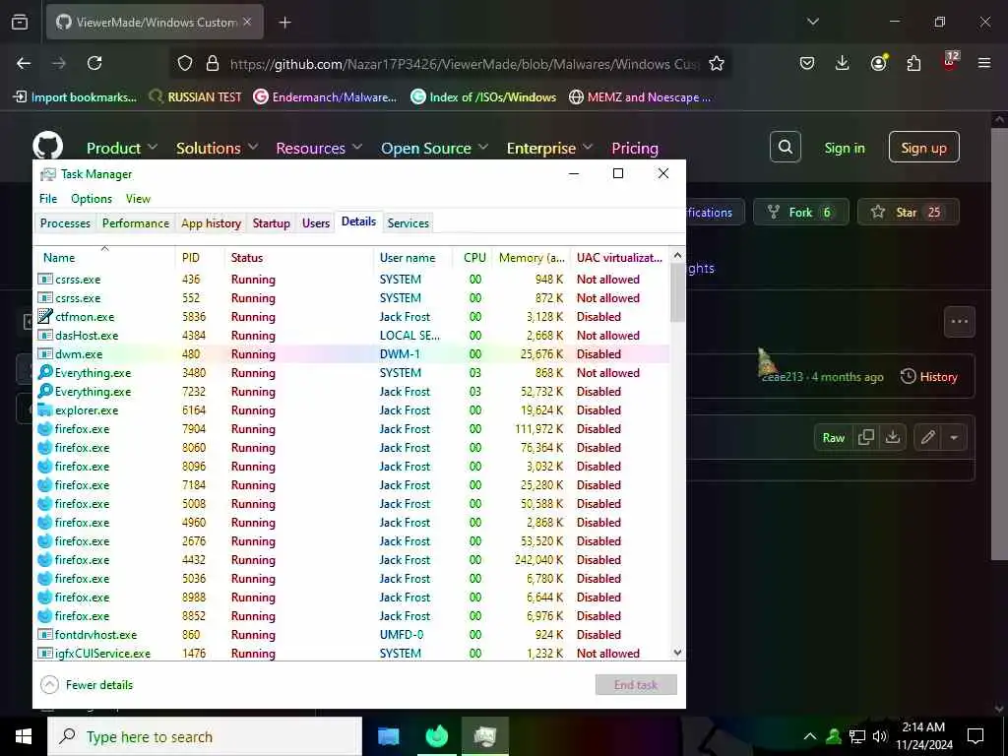The image size is (1008, 756).
Task: Open the Task Manager View menu
Action: [138, 199]
